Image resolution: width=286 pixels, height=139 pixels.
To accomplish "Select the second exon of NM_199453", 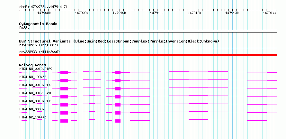I will [x=118, y=81].
